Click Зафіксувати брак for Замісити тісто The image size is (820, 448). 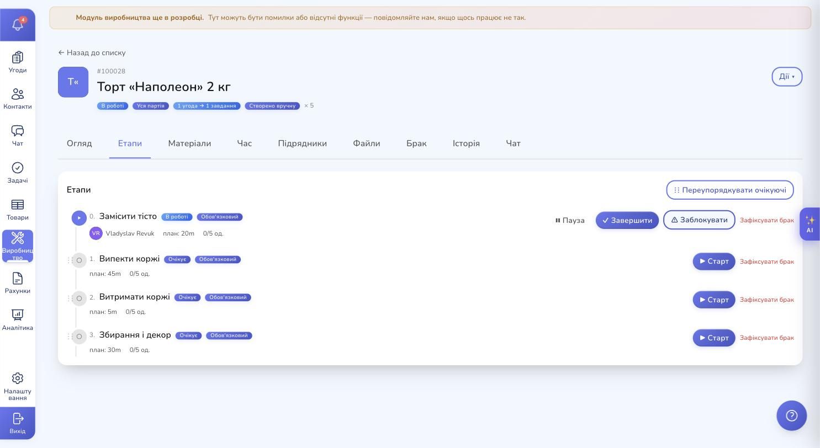[x=767, y=220]
